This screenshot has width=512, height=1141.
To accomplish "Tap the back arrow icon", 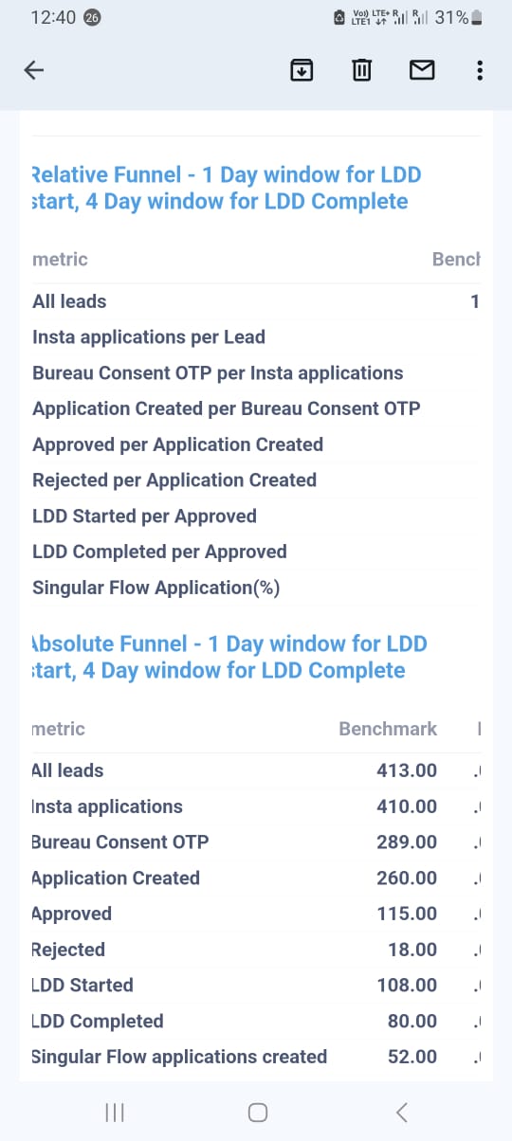I will (x=34, y=70).
